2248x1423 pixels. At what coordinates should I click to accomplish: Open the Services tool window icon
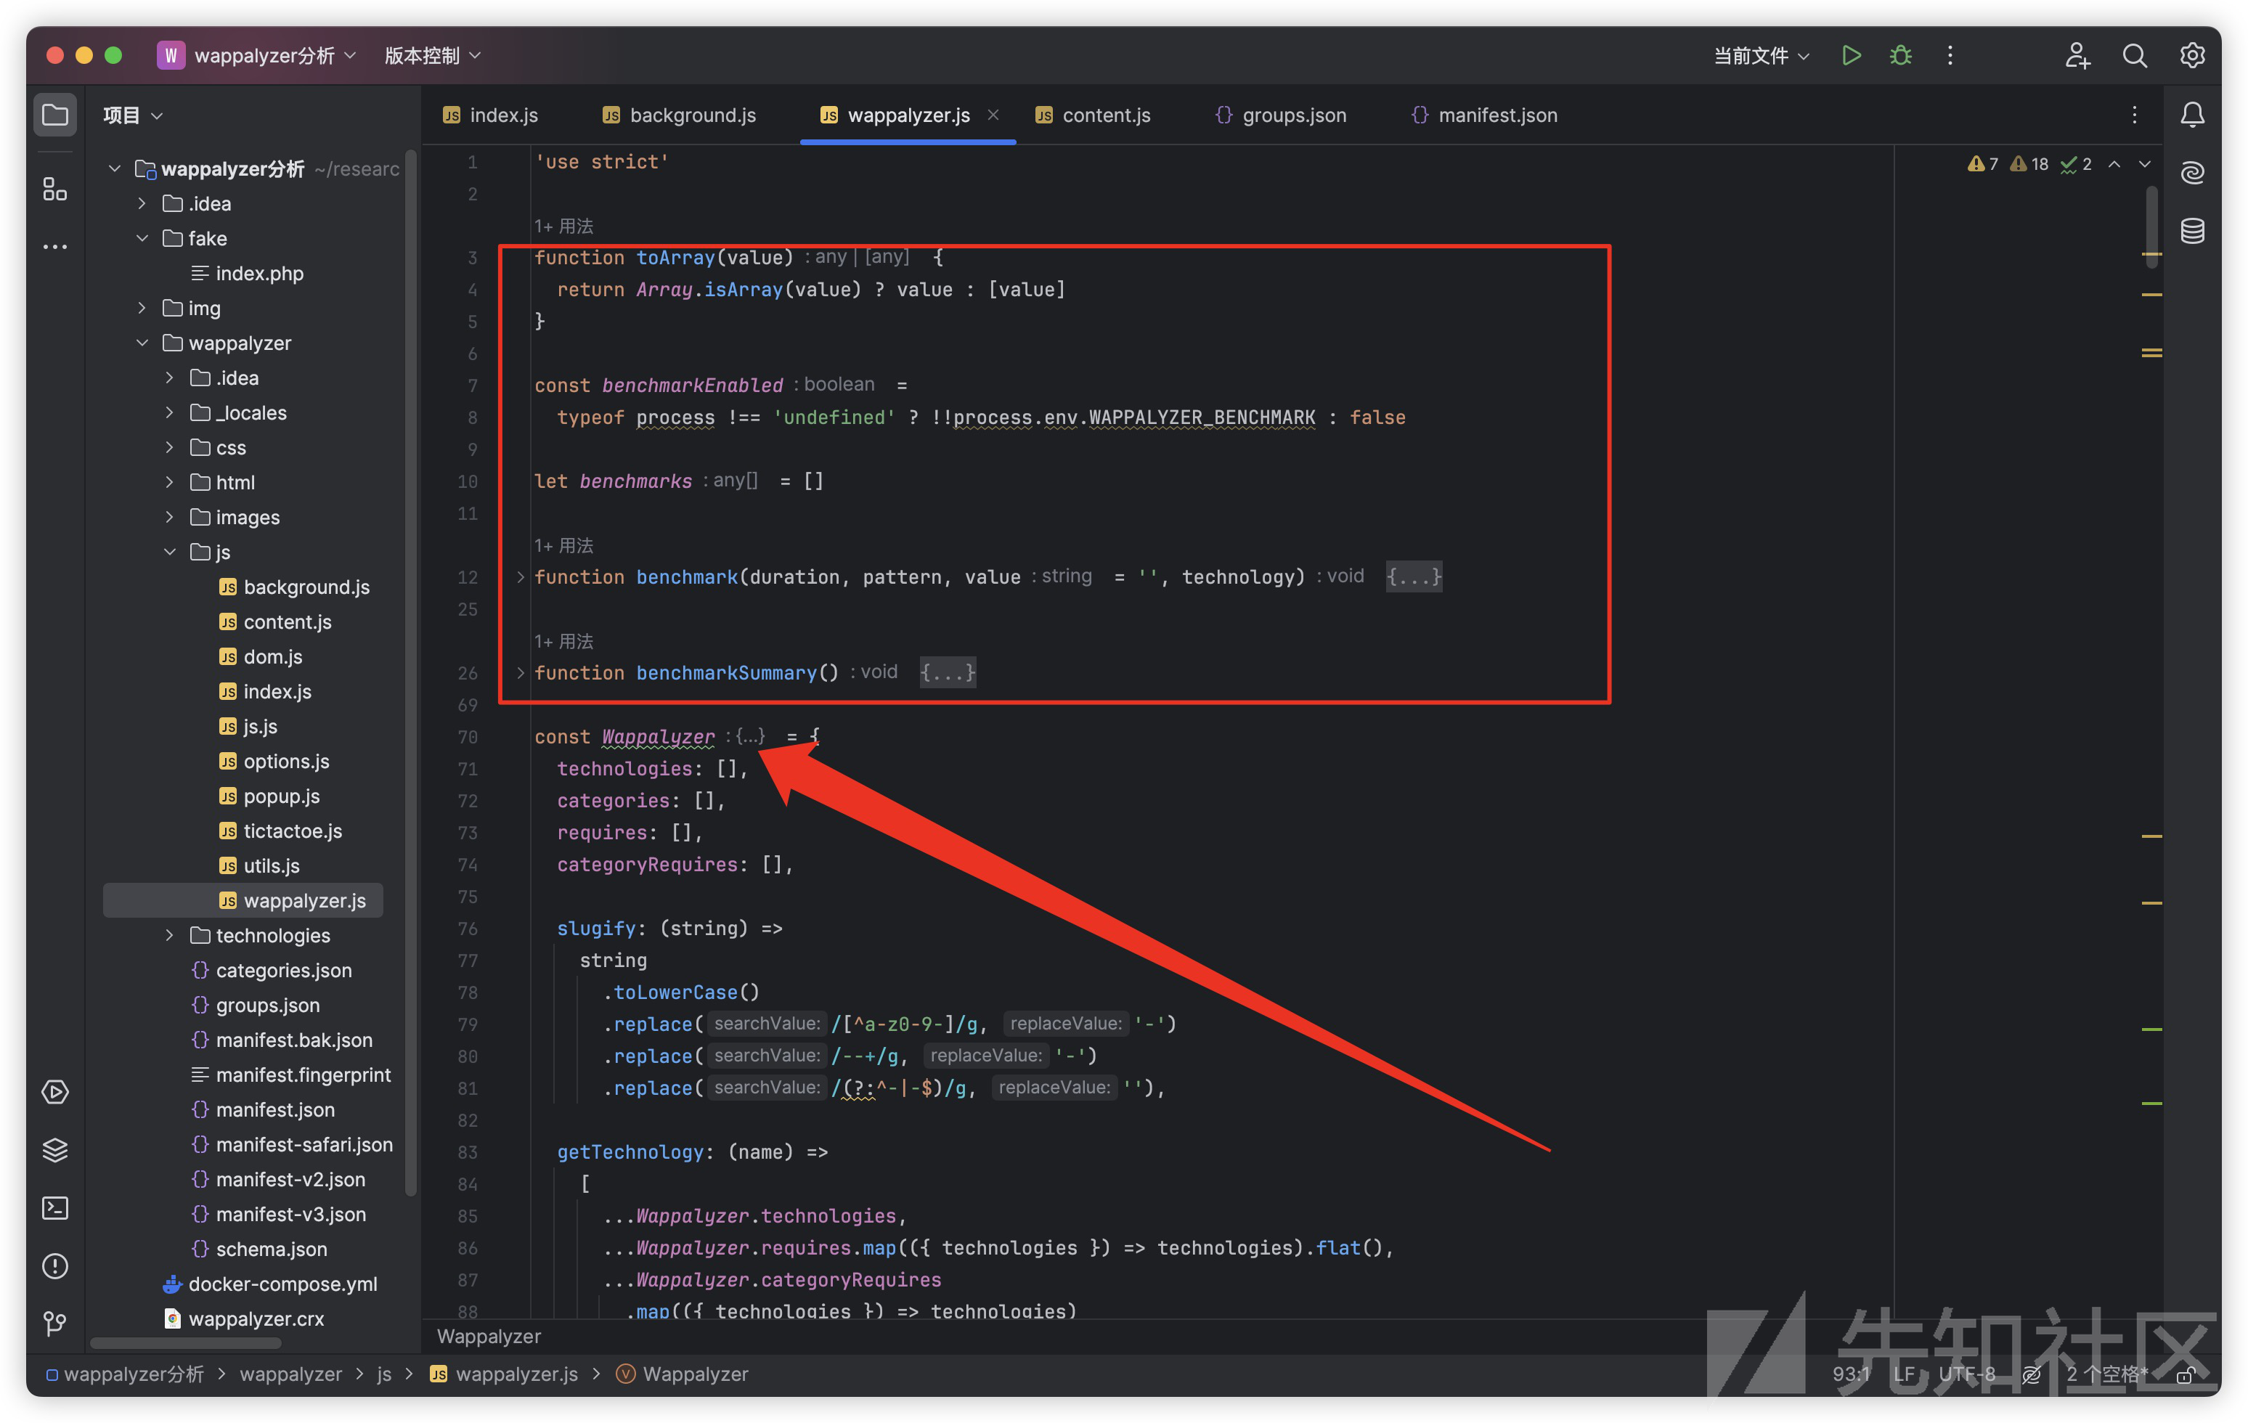pos(55,1091)
